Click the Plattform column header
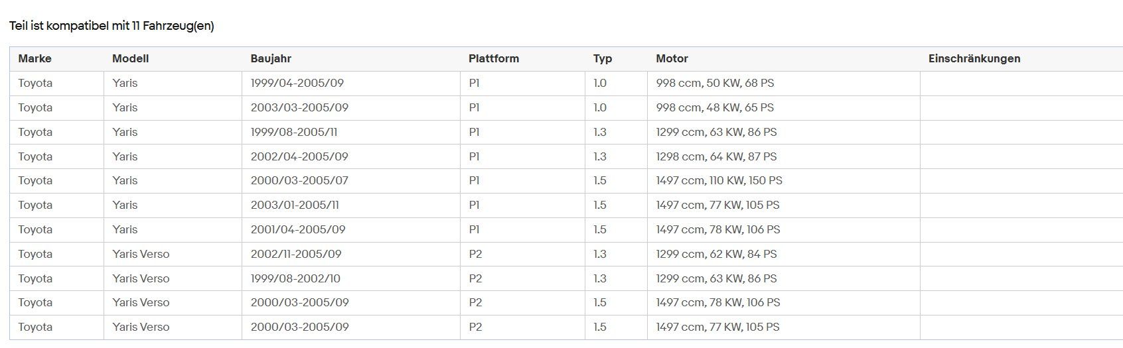The width and height of the screenshot is (1123, 348). [493, 58]
